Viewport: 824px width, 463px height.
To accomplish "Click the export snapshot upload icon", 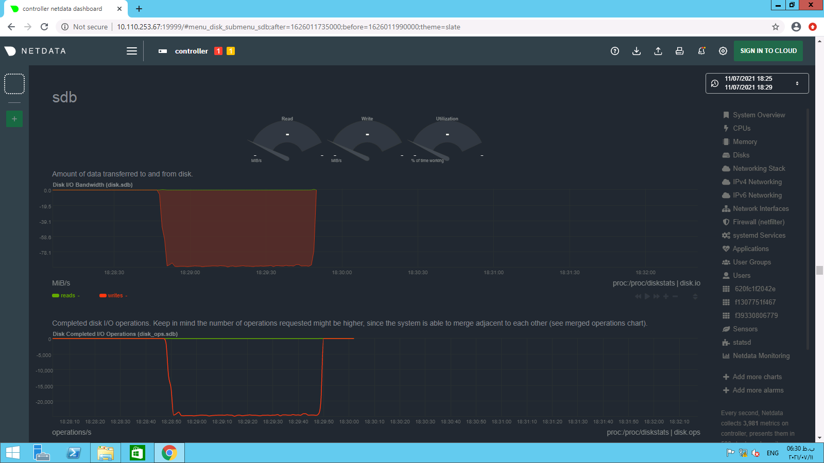I will [658, 51].
